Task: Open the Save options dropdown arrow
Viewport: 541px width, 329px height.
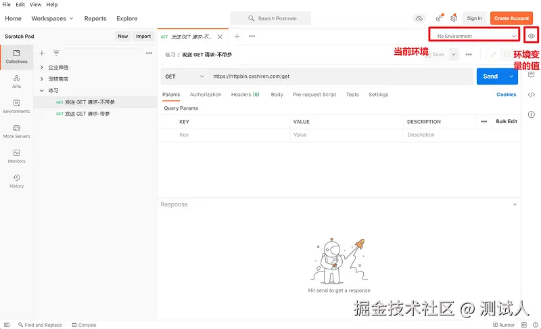Action: click(454, 55)
